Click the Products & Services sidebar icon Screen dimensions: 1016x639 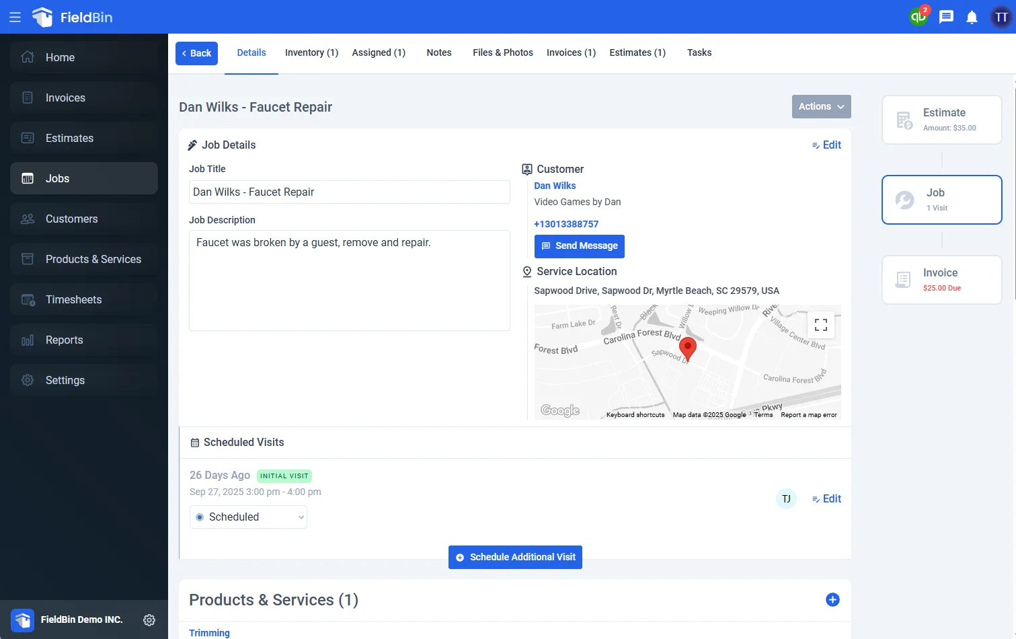pos(28,259)
